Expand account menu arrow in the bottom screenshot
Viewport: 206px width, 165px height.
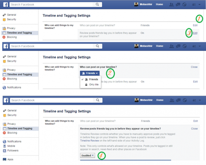pos(200,100)
